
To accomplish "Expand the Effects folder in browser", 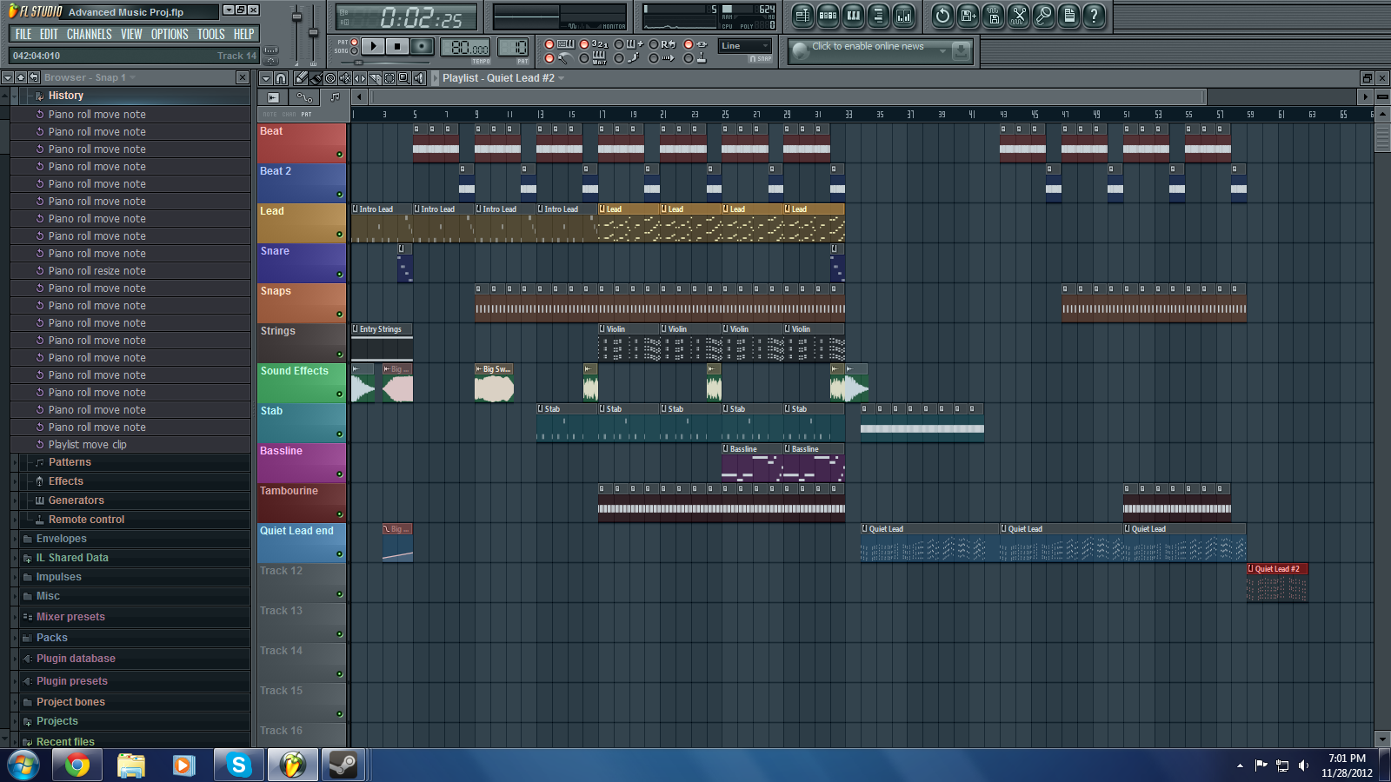I will (66, 481).
